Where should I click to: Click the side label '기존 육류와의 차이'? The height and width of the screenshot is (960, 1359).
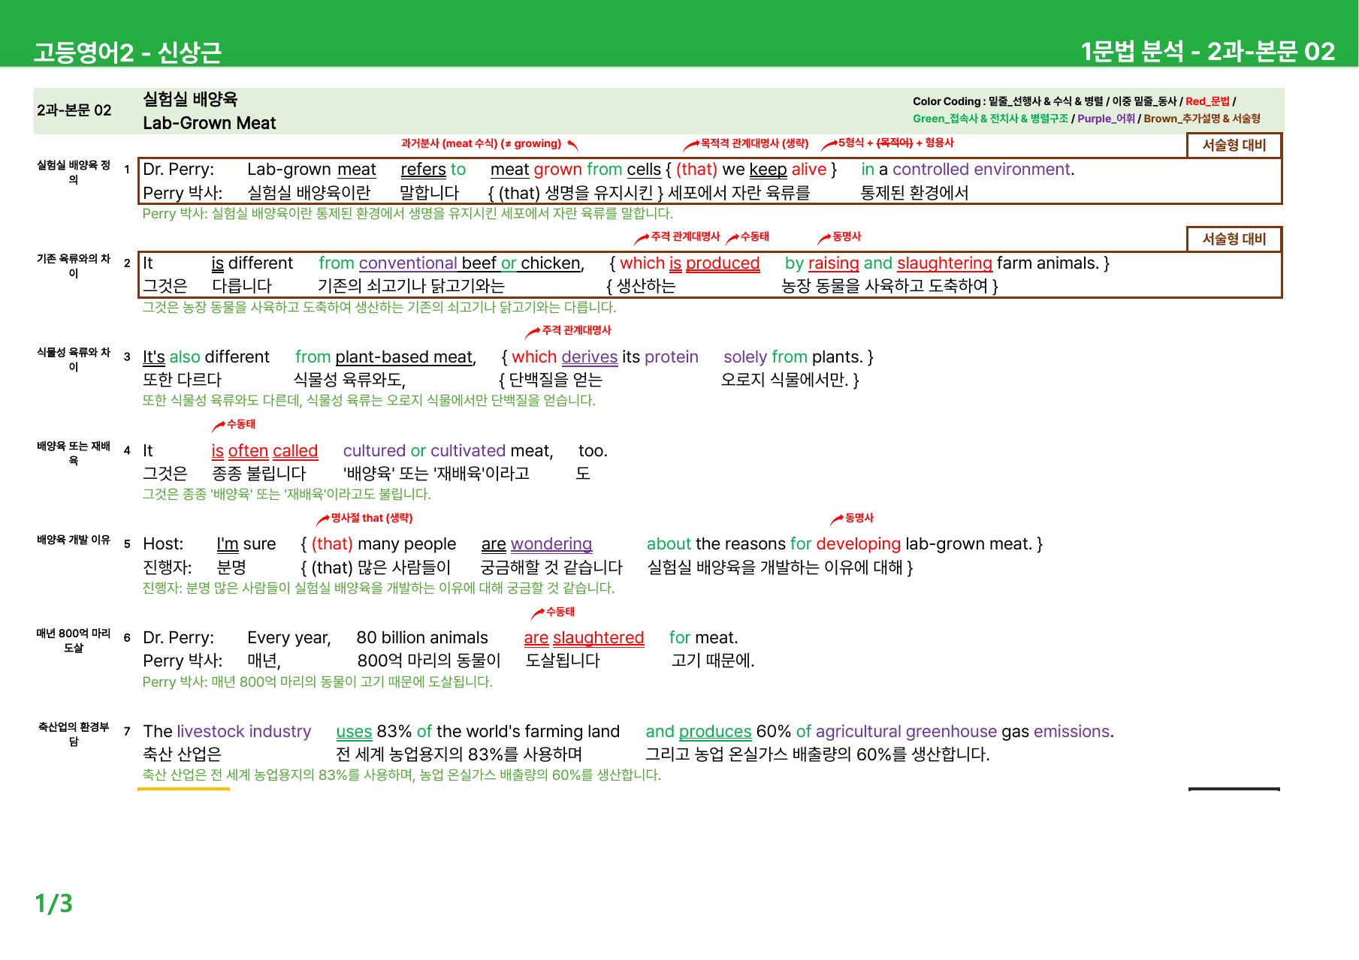[x=74, y=266]
